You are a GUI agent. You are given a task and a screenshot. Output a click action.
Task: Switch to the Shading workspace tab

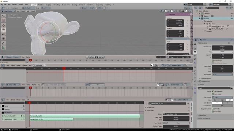tap(74, 5)
